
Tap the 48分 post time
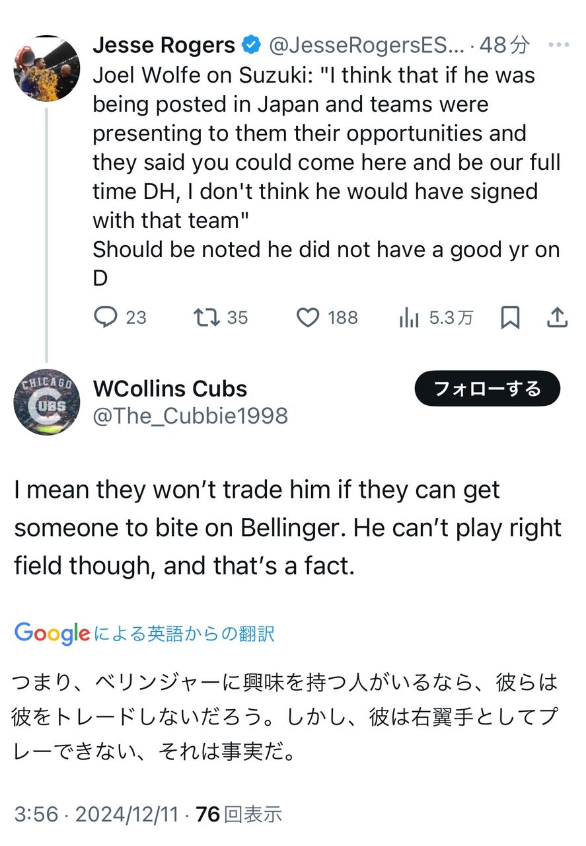point(504,45)
